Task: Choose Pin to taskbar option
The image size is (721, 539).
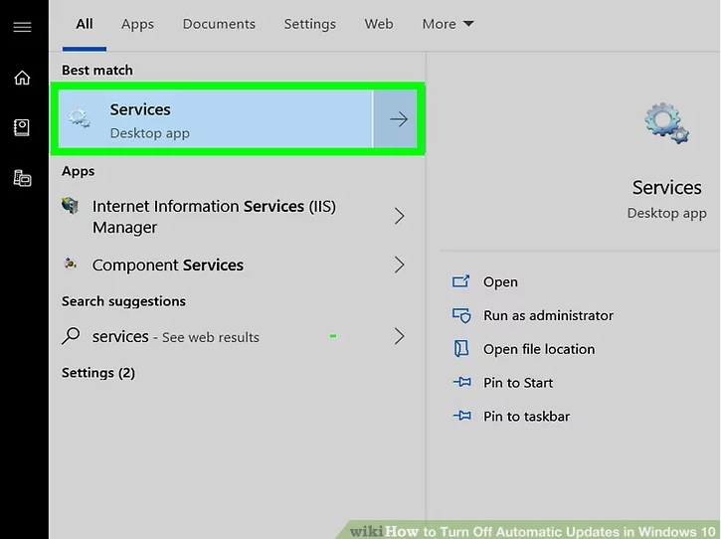Action: pyautogui.click(x=526, y=417)
